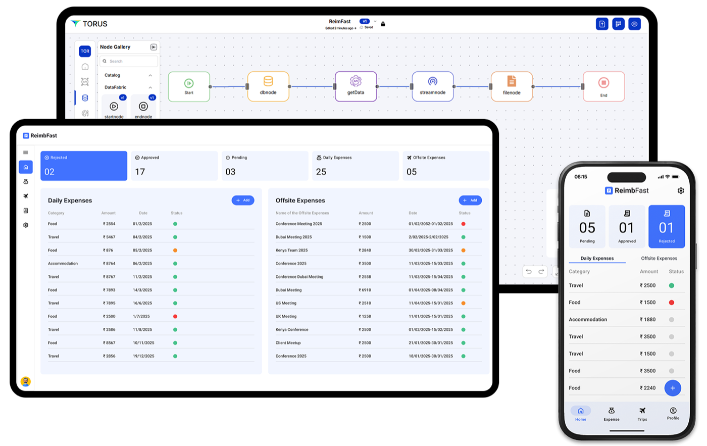Click Add button in Daily Expenses panel
Image resolution: width=707 pixels, height=446 pixels.
coord(243,201)
